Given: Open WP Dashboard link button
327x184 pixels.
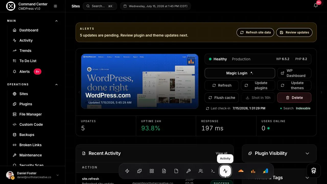Looking at the screenshot, I should click(x=294, y=73).
